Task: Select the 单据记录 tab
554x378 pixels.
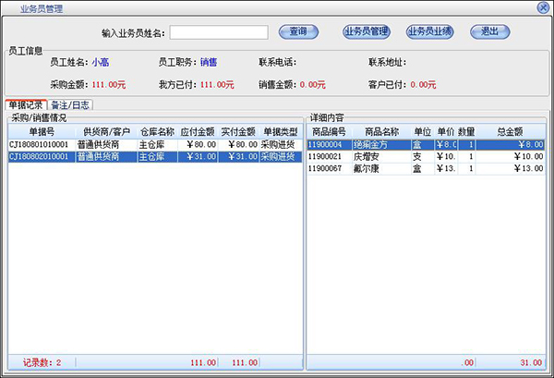Action: tap(26, 106)
